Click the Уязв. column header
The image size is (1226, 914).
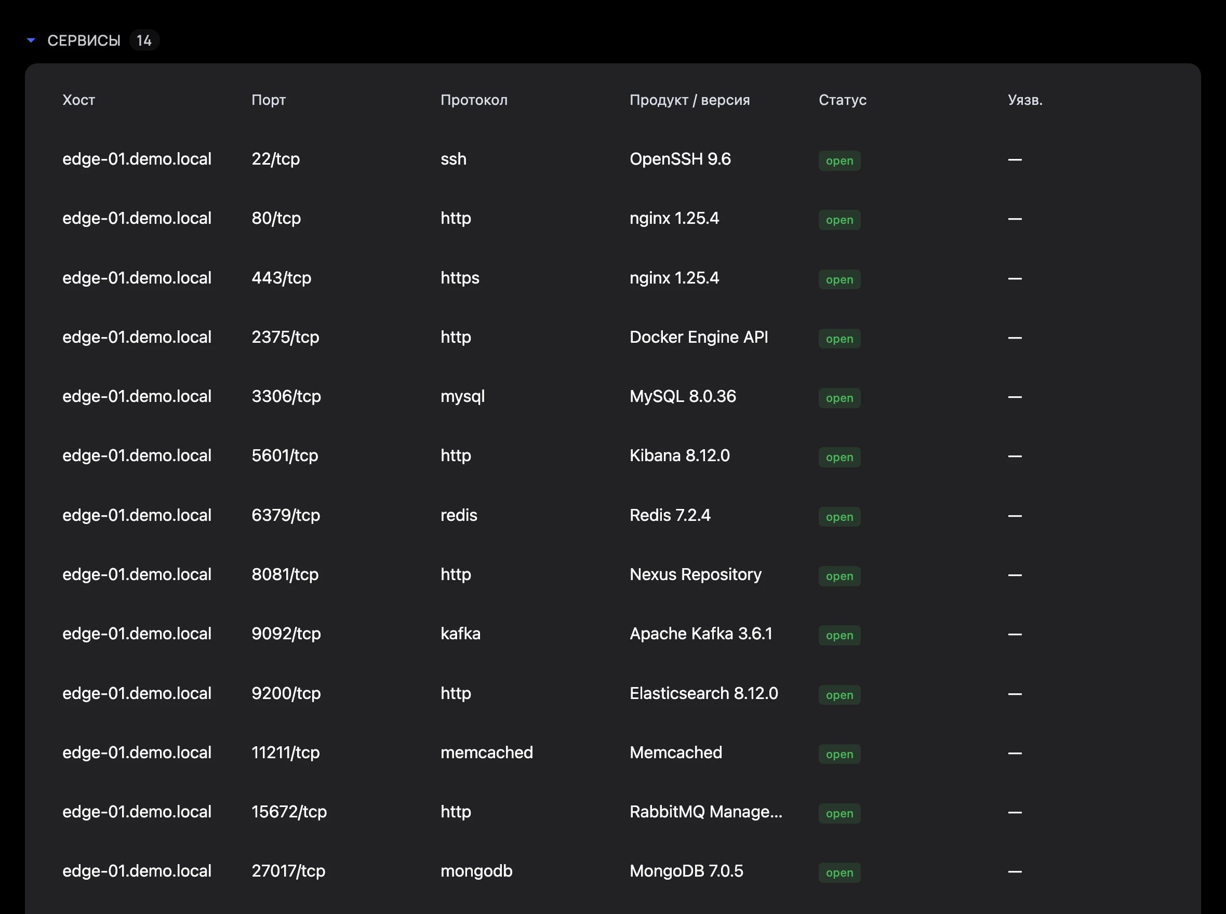(1025, 100)
